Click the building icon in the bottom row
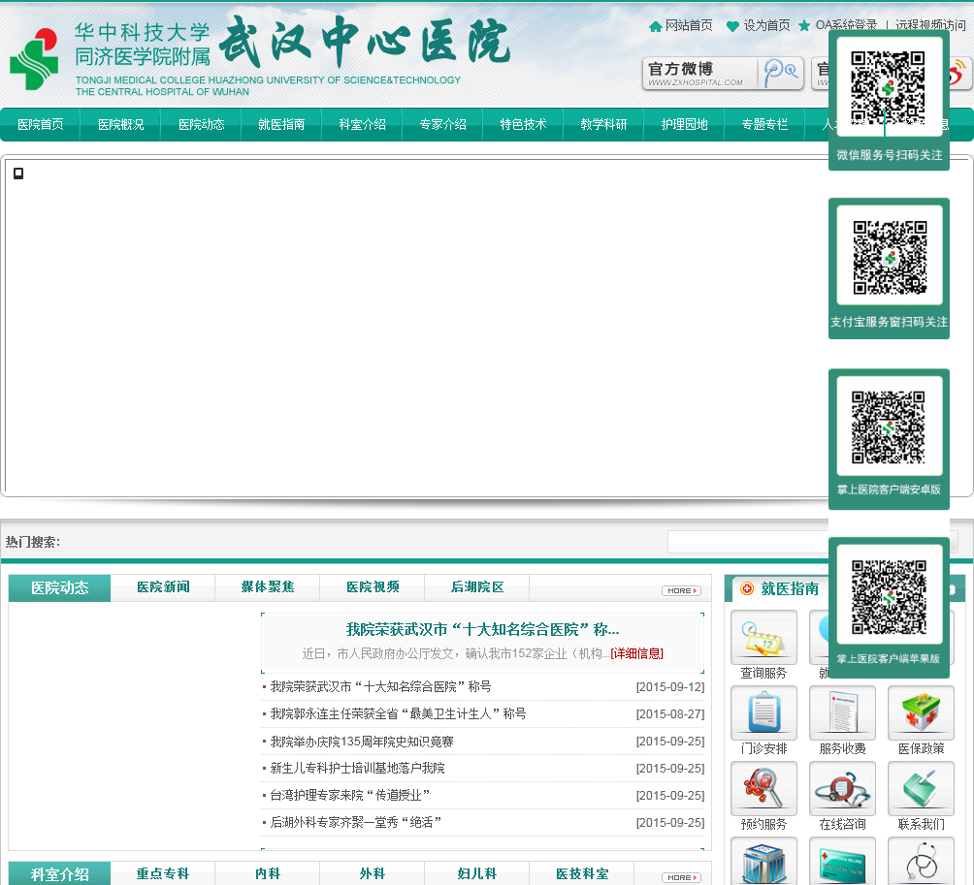This screenshot has height=885, width=974. click(x=764, y=862)
